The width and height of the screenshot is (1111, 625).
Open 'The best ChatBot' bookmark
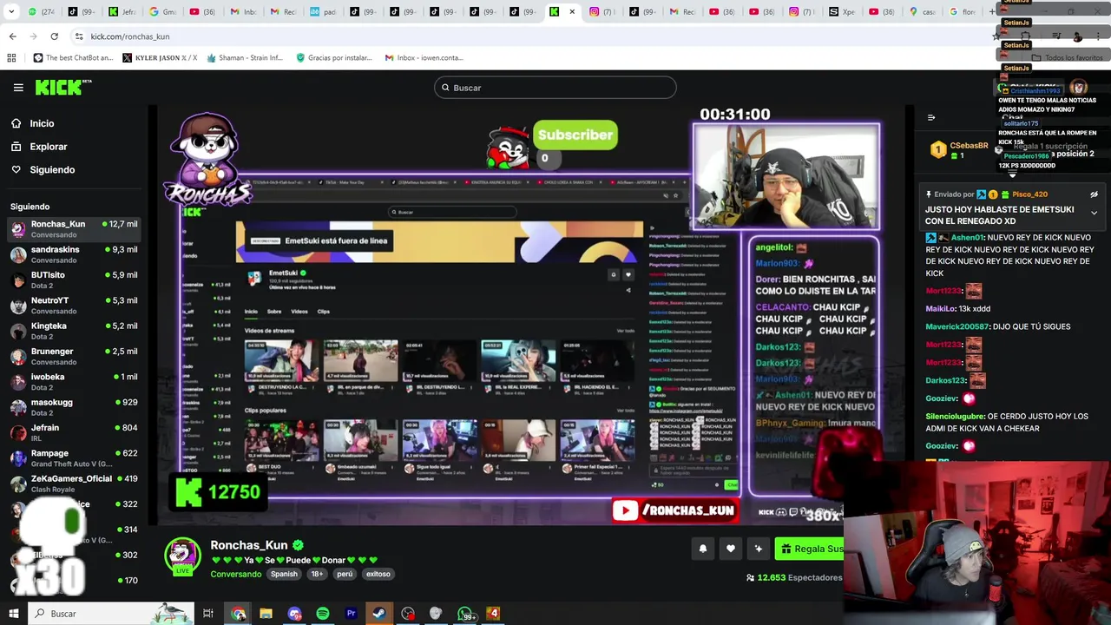(x=73, y=58)
